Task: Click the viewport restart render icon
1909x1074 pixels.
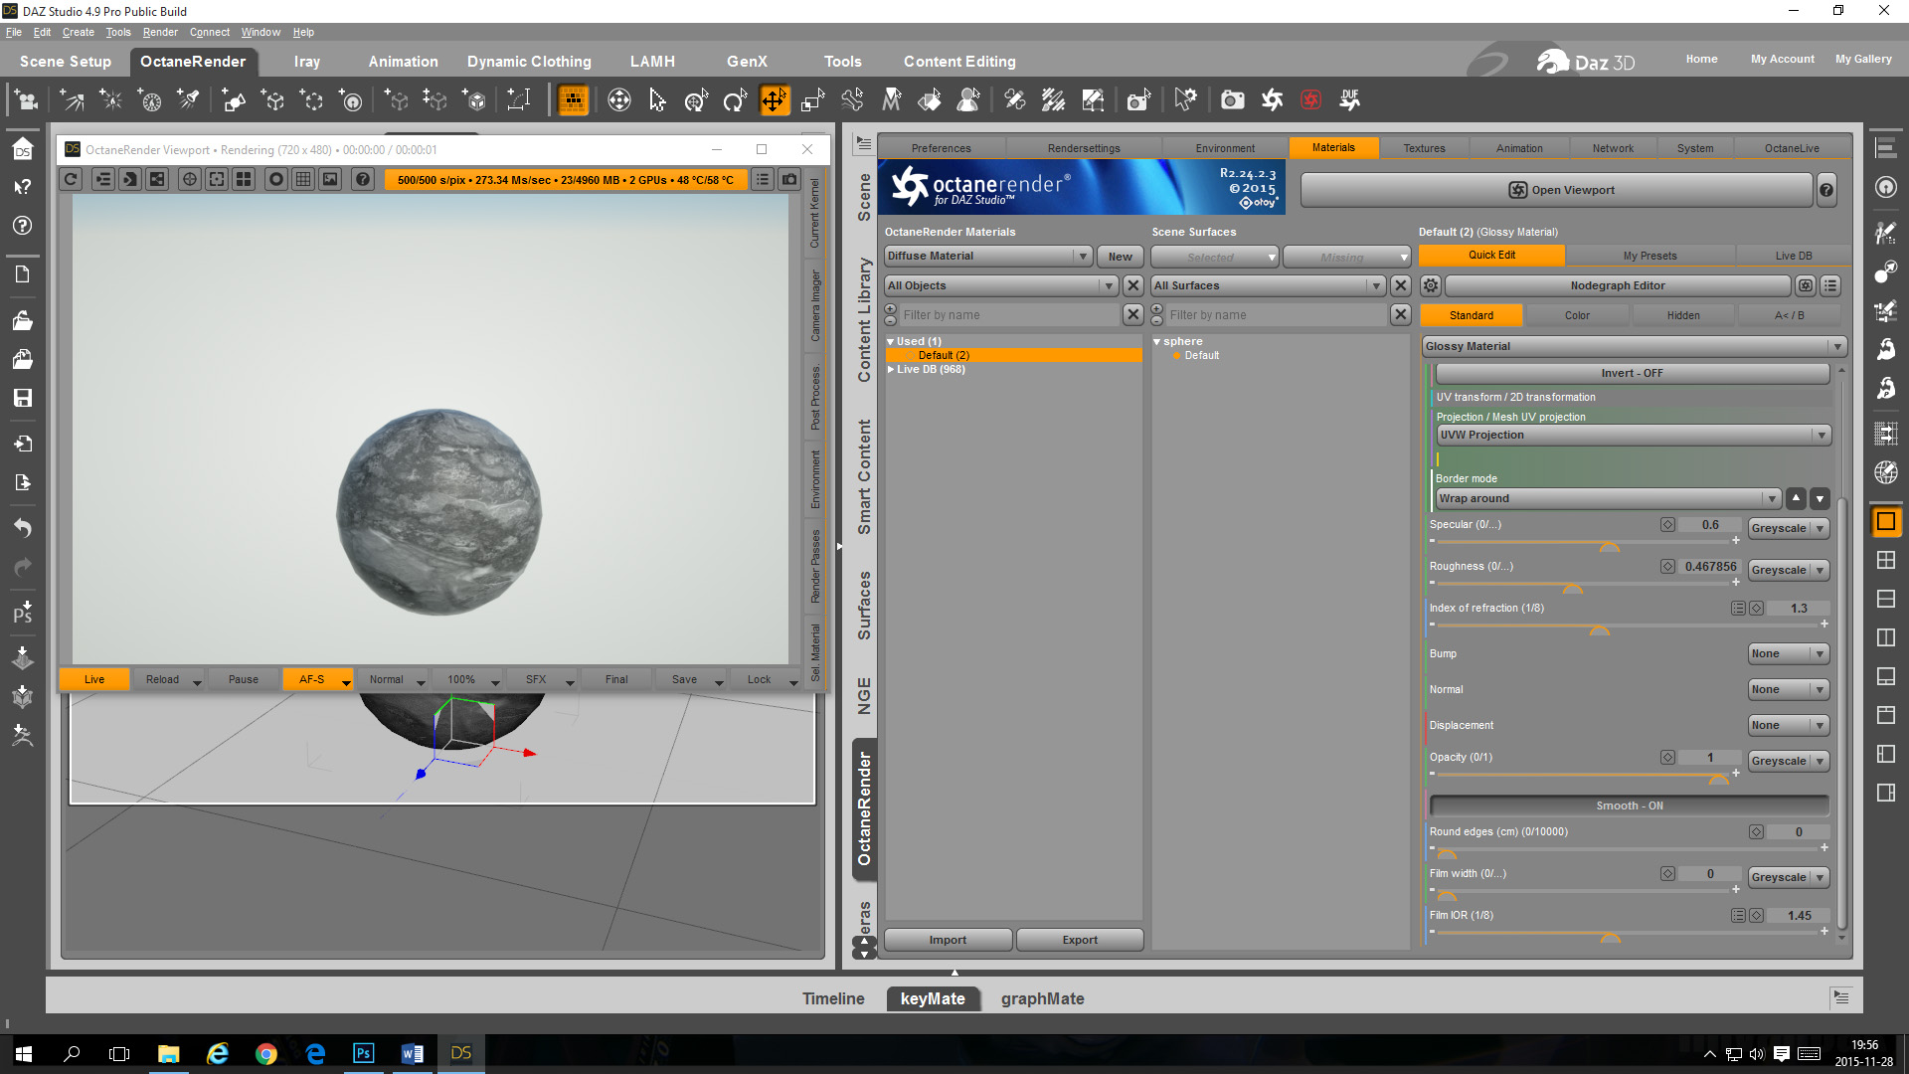Action: coord(71,179)
